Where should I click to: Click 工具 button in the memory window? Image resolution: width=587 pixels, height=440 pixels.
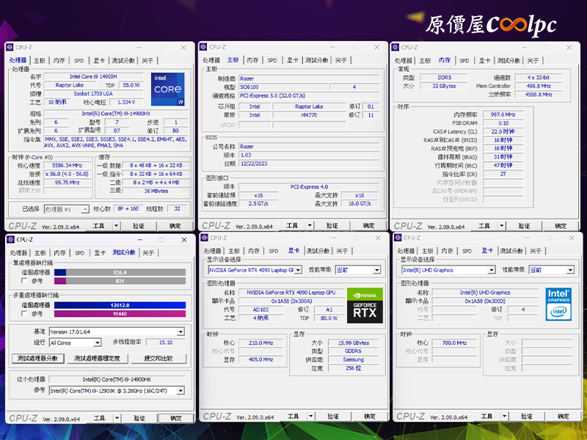click(484, 226)
